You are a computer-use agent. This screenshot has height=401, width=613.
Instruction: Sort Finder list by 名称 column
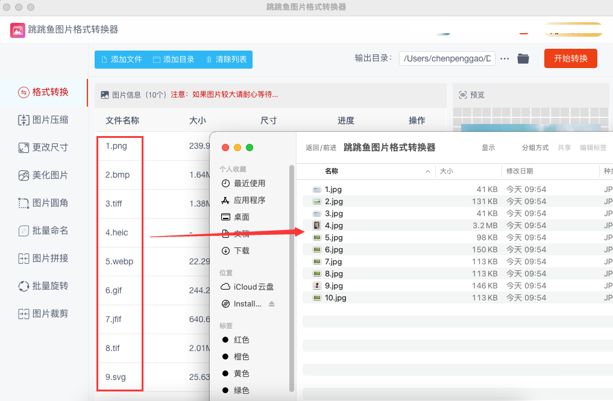click(332, 171)
